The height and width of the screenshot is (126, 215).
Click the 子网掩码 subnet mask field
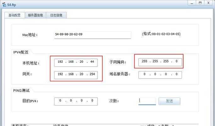coord(160,62)
